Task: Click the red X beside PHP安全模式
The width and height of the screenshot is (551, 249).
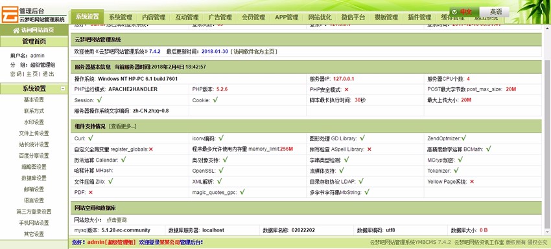Action: [x=347, y=89]
